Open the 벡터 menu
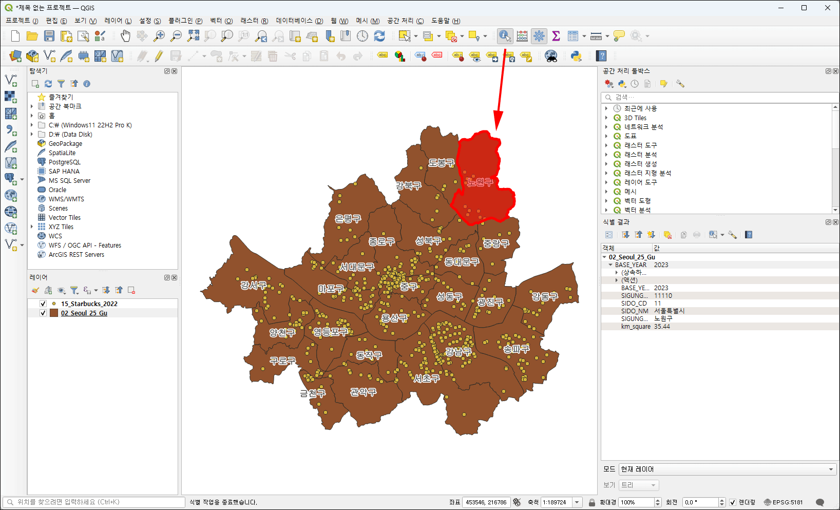Image resolution: width=840 pixels, height=510 pixels. 221,21
